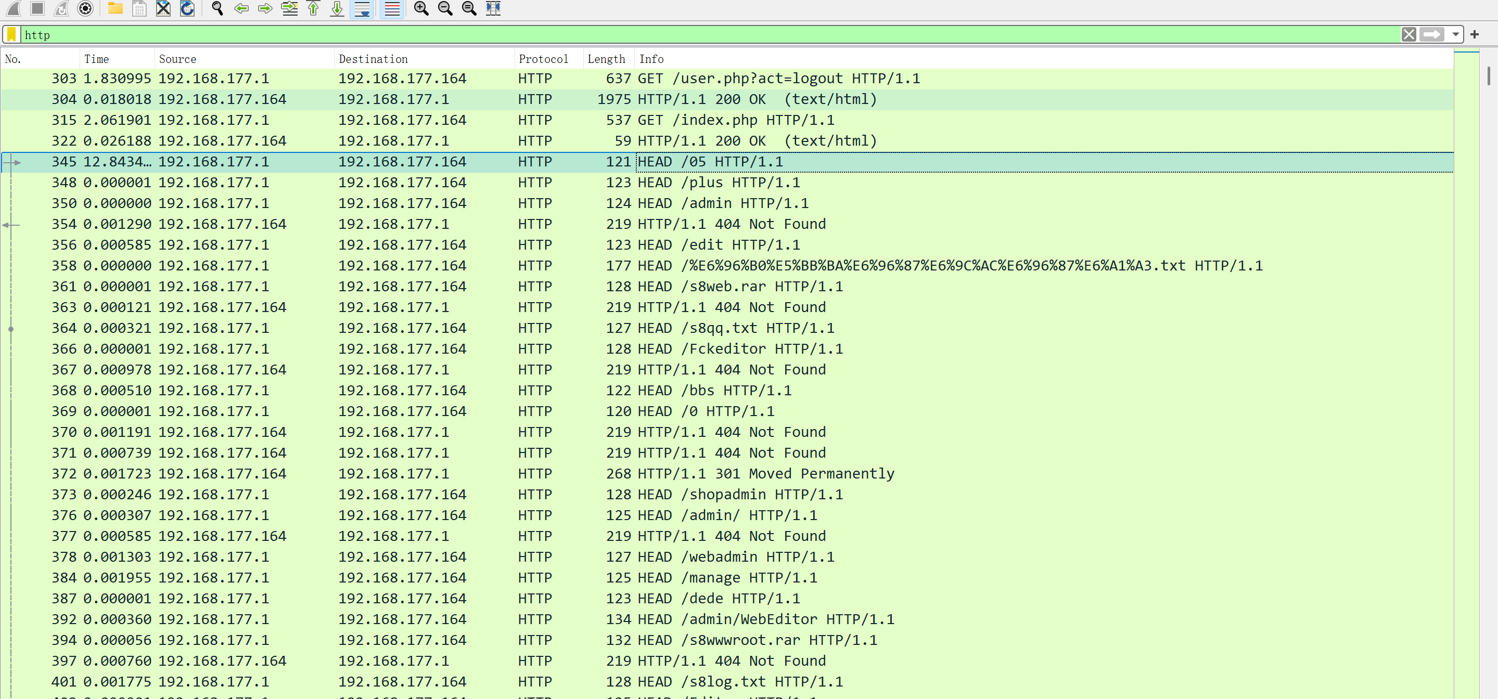Reload this capture file
This screenshot has height=699, width=1498.
pyautogui.click(x=187, y=8)
